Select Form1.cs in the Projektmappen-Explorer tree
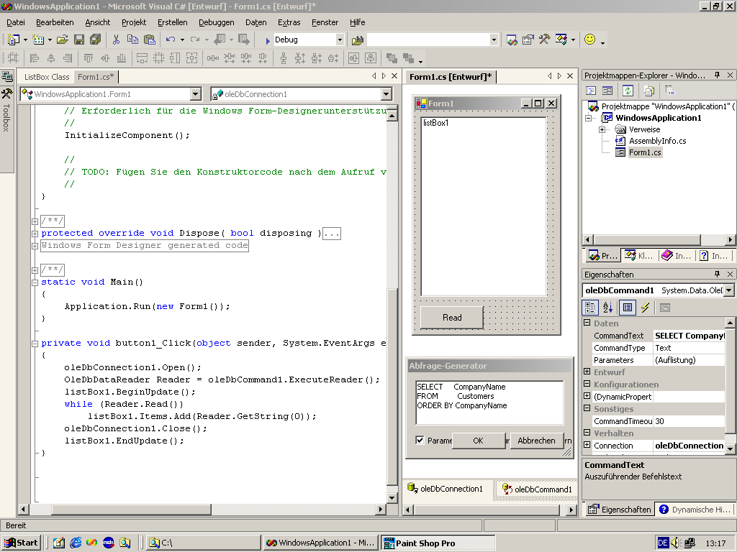Screen dimensions: 737x552 645,152
